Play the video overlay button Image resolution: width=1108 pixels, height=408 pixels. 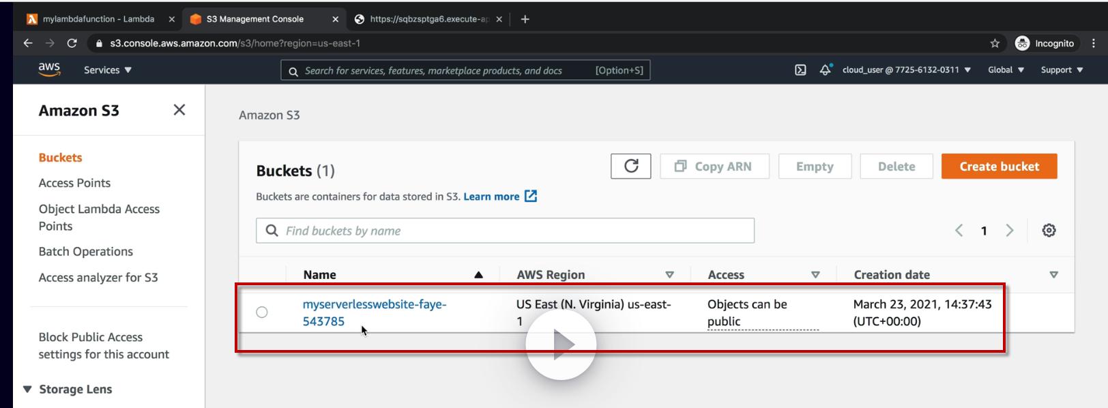tap(561, 345)
